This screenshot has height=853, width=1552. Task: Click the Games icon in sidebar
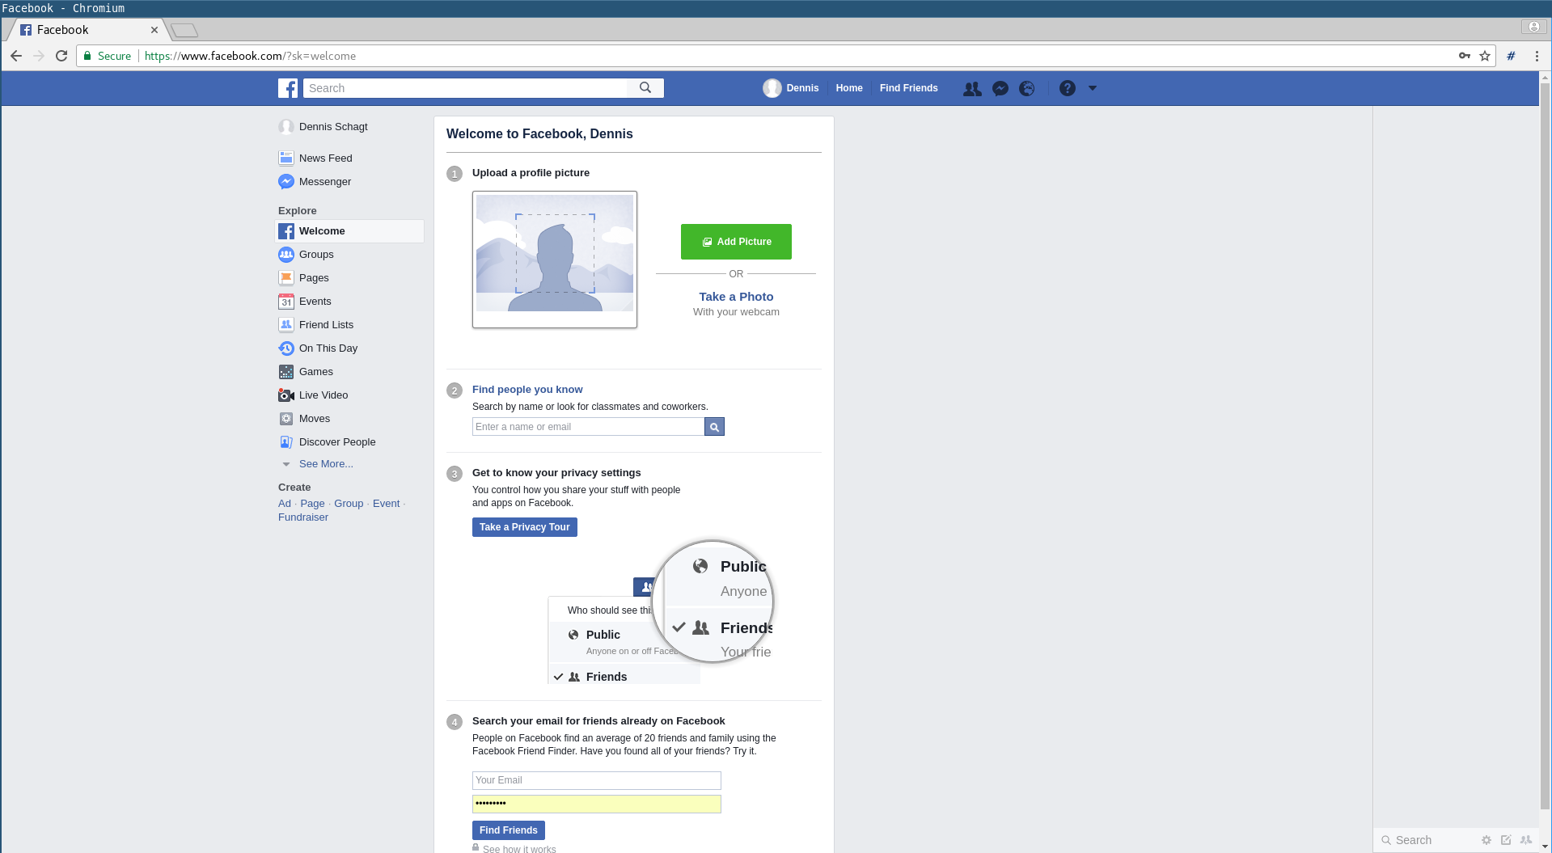[x=286, y=372]
